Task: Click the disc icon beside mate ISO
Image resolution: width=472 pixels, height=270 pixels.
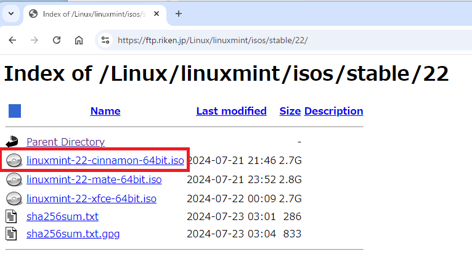Action: (x=14, y=180)
